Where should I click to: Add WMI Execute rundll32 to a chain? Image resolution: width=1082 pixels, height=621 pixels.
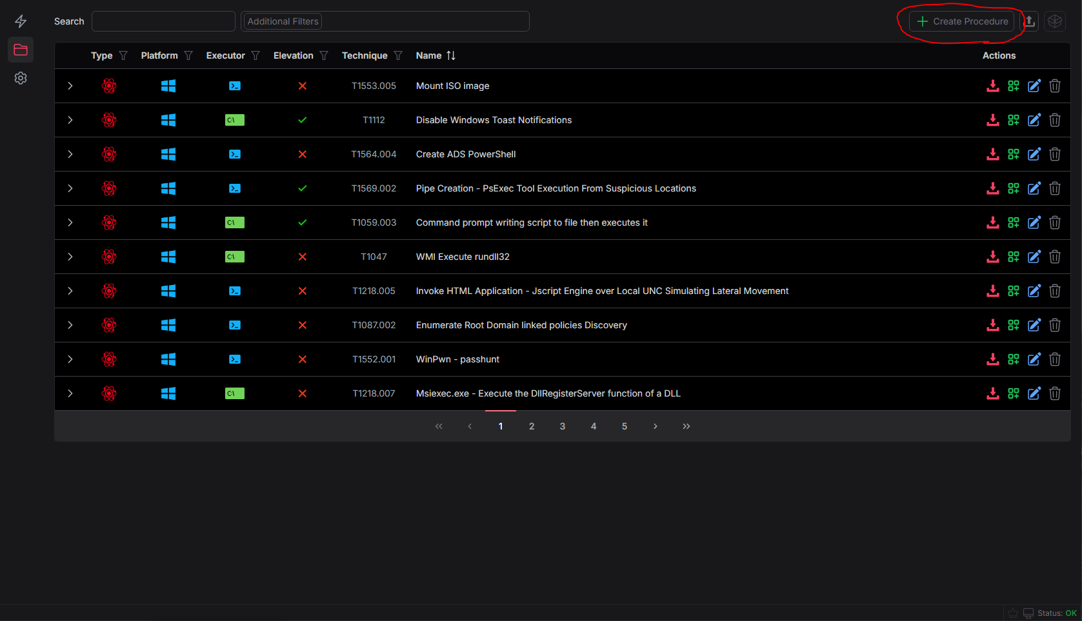point(1013,257)
